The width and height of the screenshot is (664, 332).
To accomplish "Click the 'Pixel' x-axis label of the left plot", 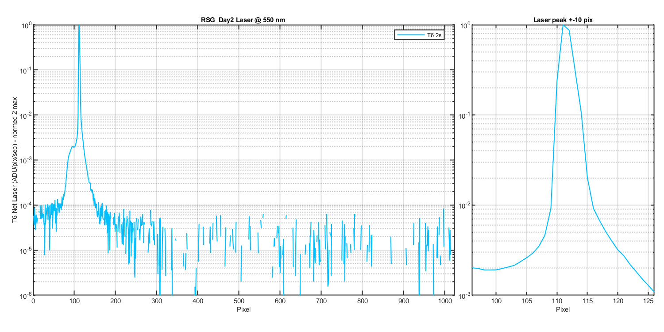I will 243,309.
